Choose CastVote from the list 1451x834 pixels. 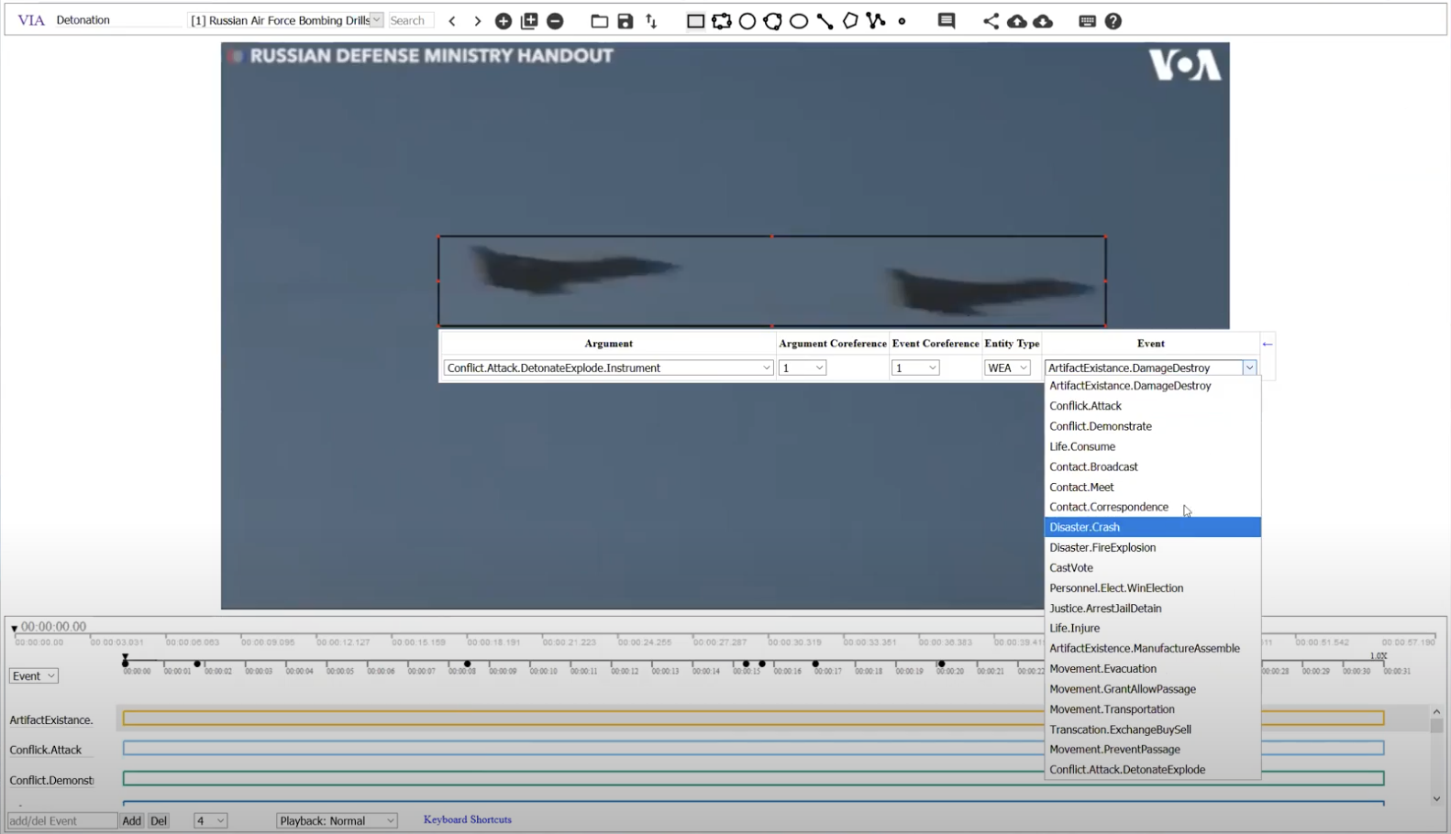[1152, 567]
